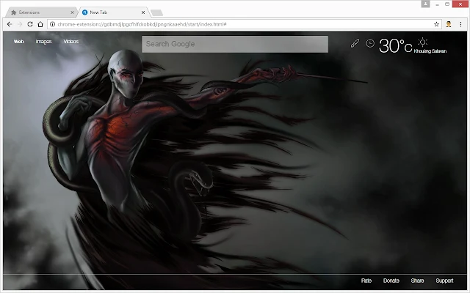Open a new tab with the tab button
This screenshot has width=470, height=293.
156,12
